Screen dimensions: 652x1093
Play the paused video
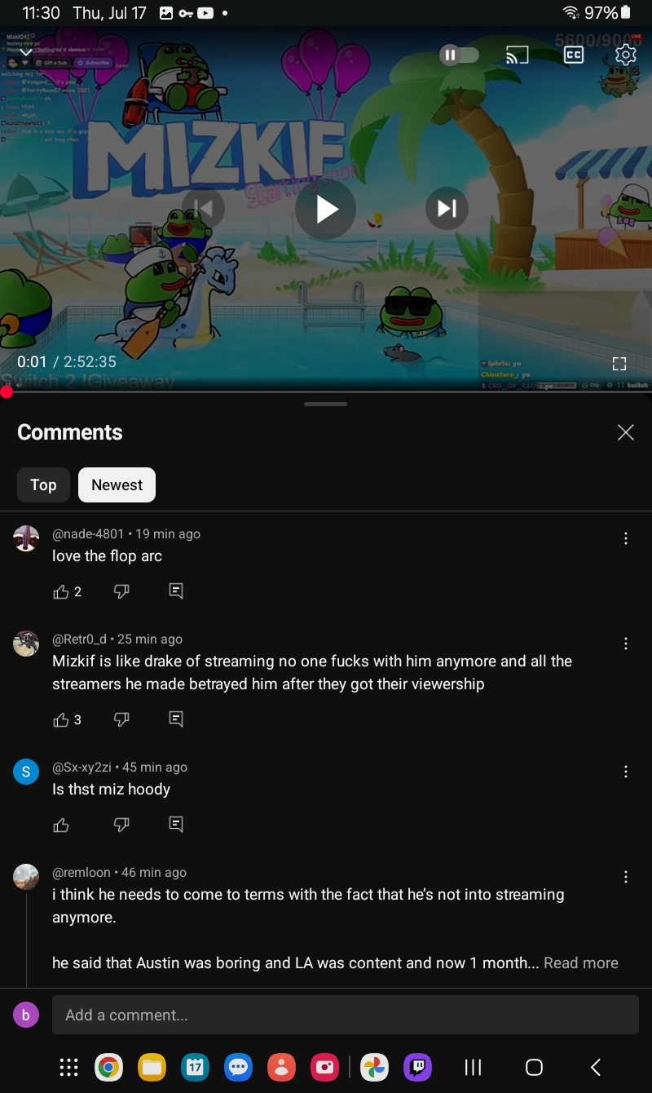click(x=326, y=209)
